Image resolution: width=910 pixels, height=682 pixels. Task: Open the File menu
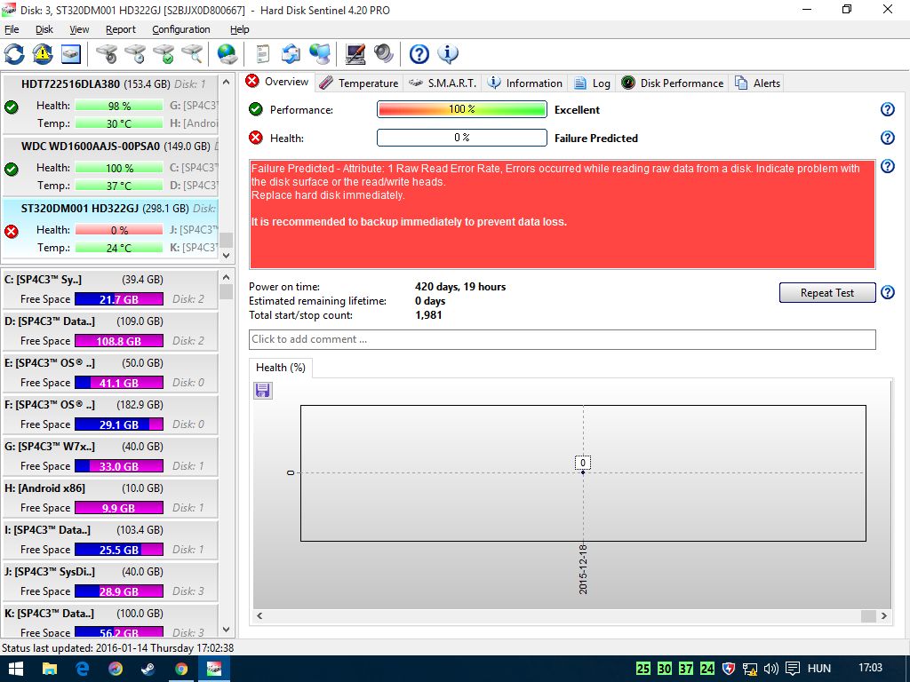click(12, 29)
